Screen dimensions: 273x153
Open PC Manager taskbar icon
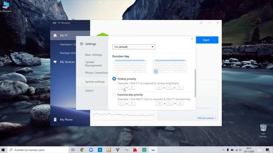(x=153, y=150)
